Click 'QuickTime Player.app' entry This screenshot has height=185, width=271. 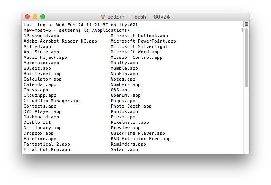pos(138,133)
